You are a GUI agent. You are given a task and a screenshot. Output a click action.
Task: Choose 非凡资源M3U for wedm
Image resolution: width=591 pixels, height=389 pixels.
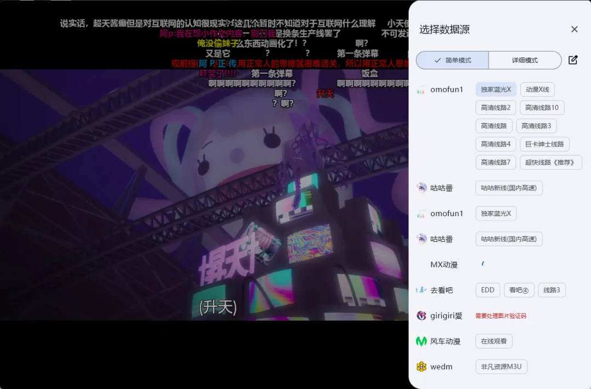[x=501, y=367]
